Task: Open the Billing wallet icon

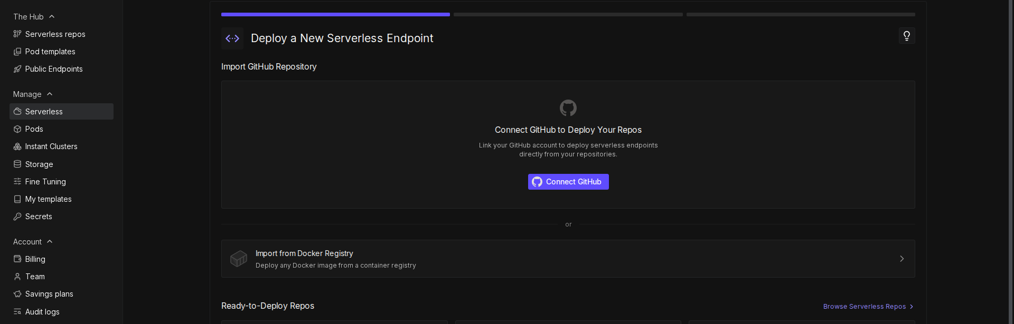Action: click(x=17, y=259)
